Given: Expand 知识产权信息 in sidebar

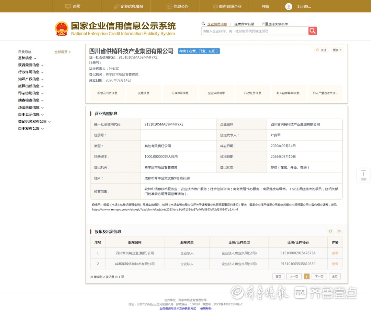Looking at the screenshot, I should [31, 79].
